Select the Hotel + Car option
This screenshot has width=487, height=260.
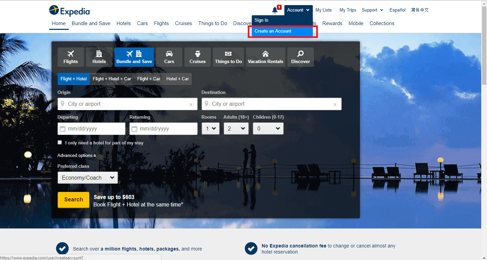178,79
